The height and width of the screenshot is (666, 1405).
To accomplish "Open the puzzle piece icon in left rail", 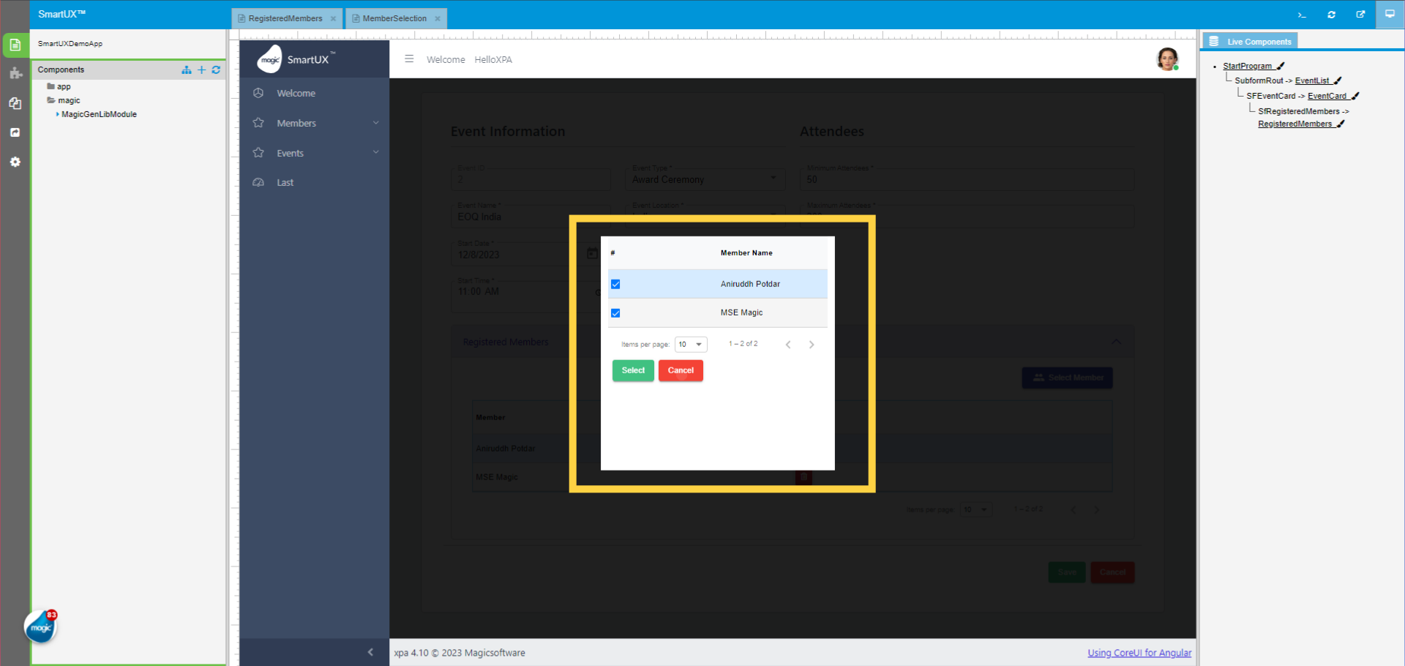I will click(x=15, y=73).
